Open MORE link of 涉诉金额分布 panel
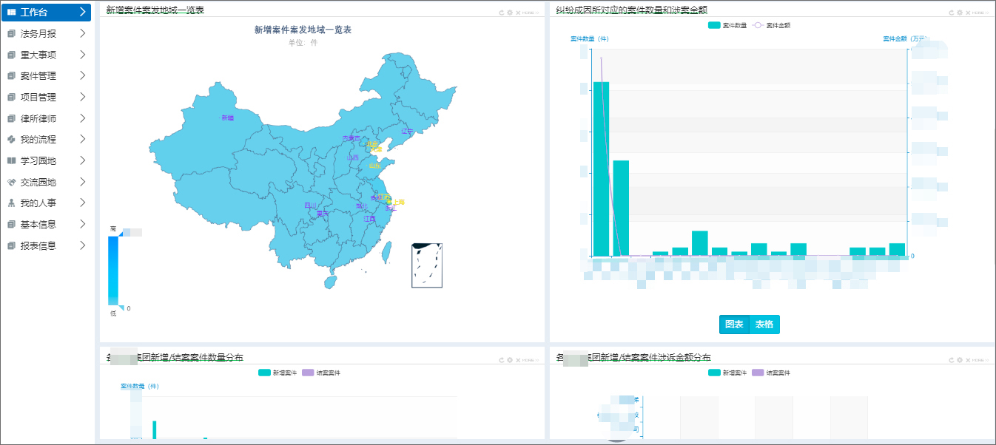The image size is (996, 445). [x=980, y=360]
